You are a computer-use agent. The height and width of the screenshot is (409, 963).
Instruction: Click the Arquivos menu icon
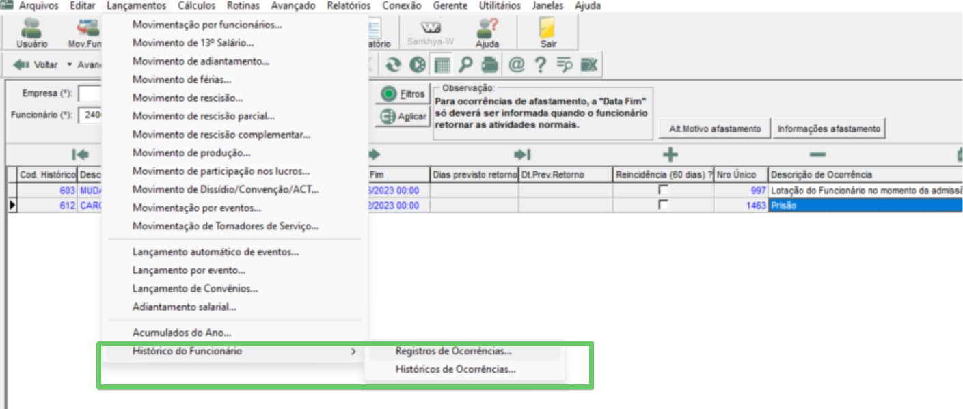7,5
